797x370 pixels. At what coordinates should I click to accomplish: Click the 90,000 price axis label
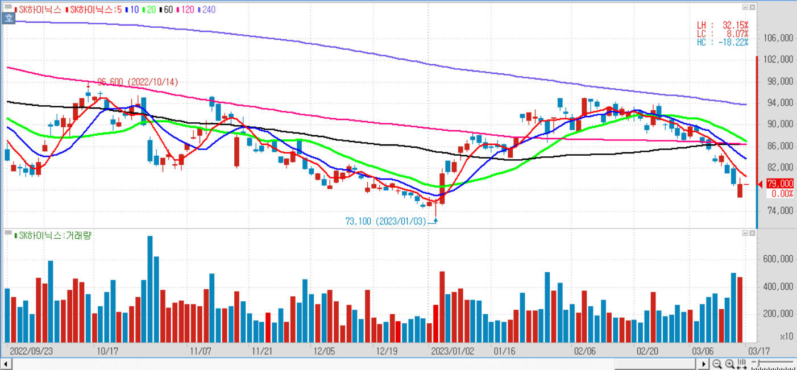coord(781,124)
